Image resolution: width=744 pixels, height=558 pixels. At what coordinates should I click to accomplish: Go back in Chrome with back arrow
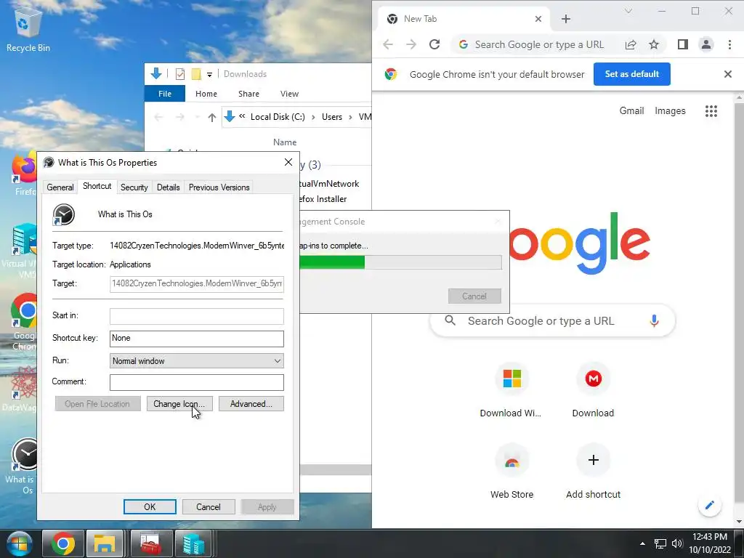[388, 44]
